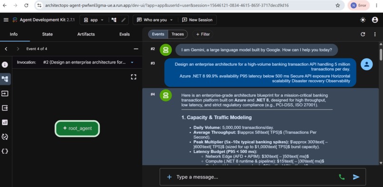Open the user account icon
Image resolution: width=383 pixels, height=187 pixels.
click(x=375, y=20)
